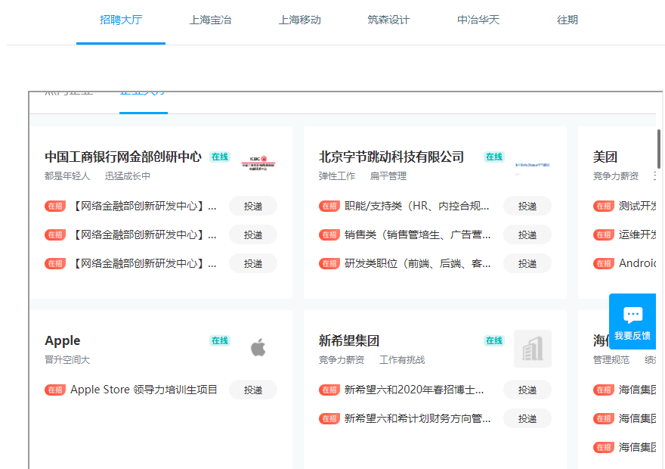Screen dimensions: 665x469
Task: View the 往期 tab
Action: pyautogui.click(x=568, y=20)
